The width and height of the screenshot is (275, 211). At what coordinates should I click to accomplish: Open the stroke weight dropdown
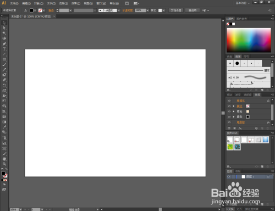tap(70, 10)
